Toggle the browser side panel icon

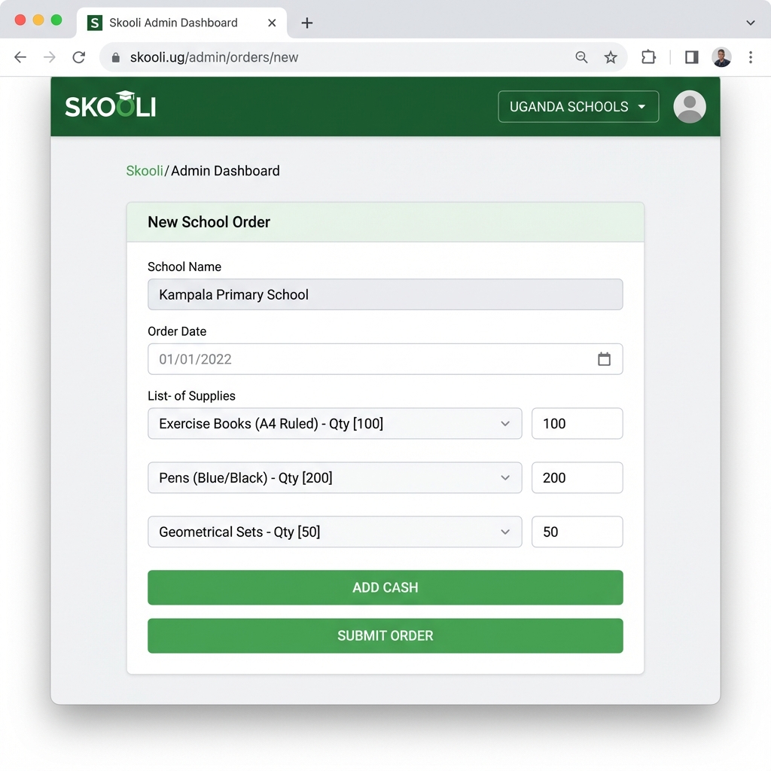tap(691, 57)
